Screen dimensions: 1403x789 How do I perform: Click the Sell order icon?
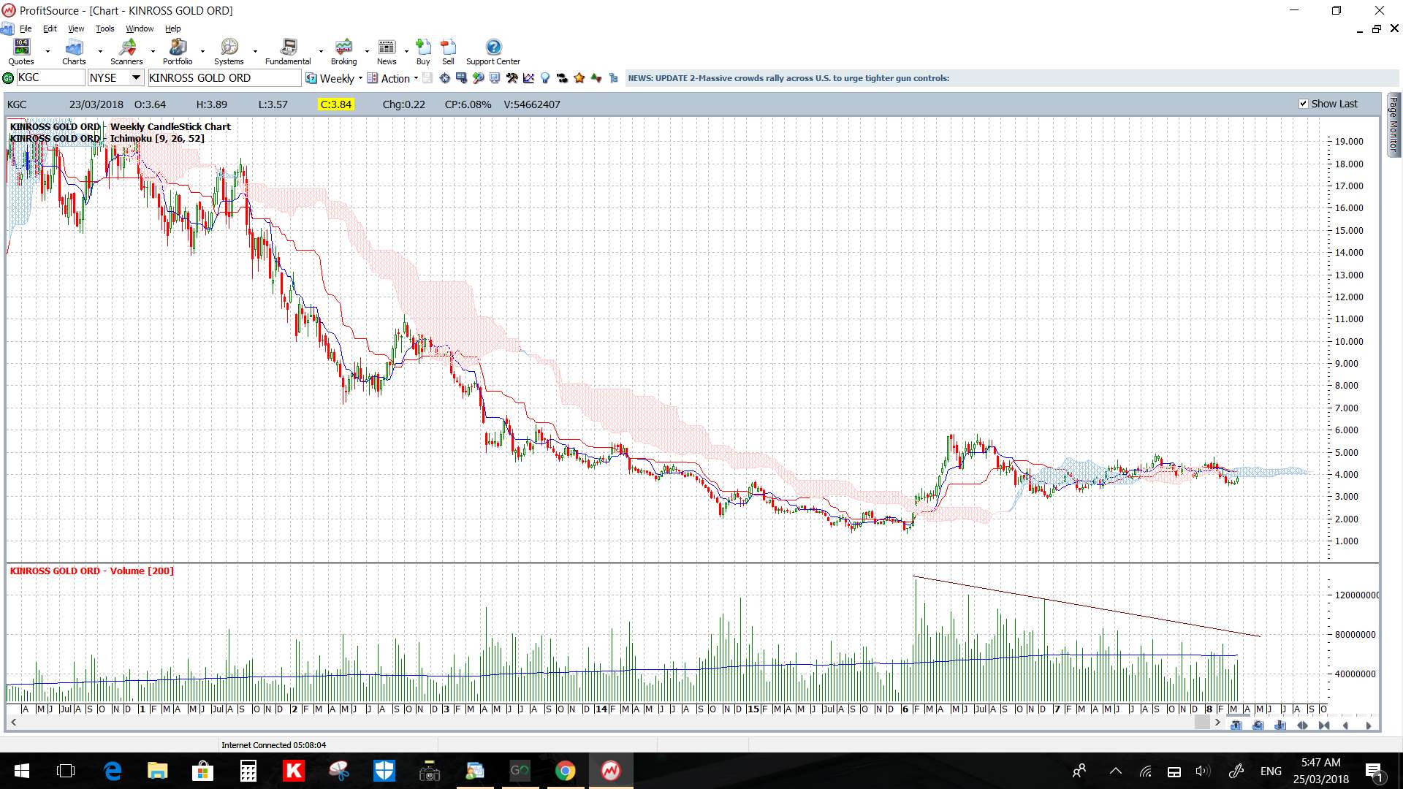click(448, 47)
